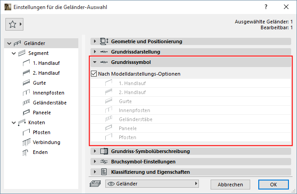Image resolution: width=297 pixels, height=194 pixels.
Task: Collapse the Grundrisssymbol panel
Action: click(x=95, y=63)
